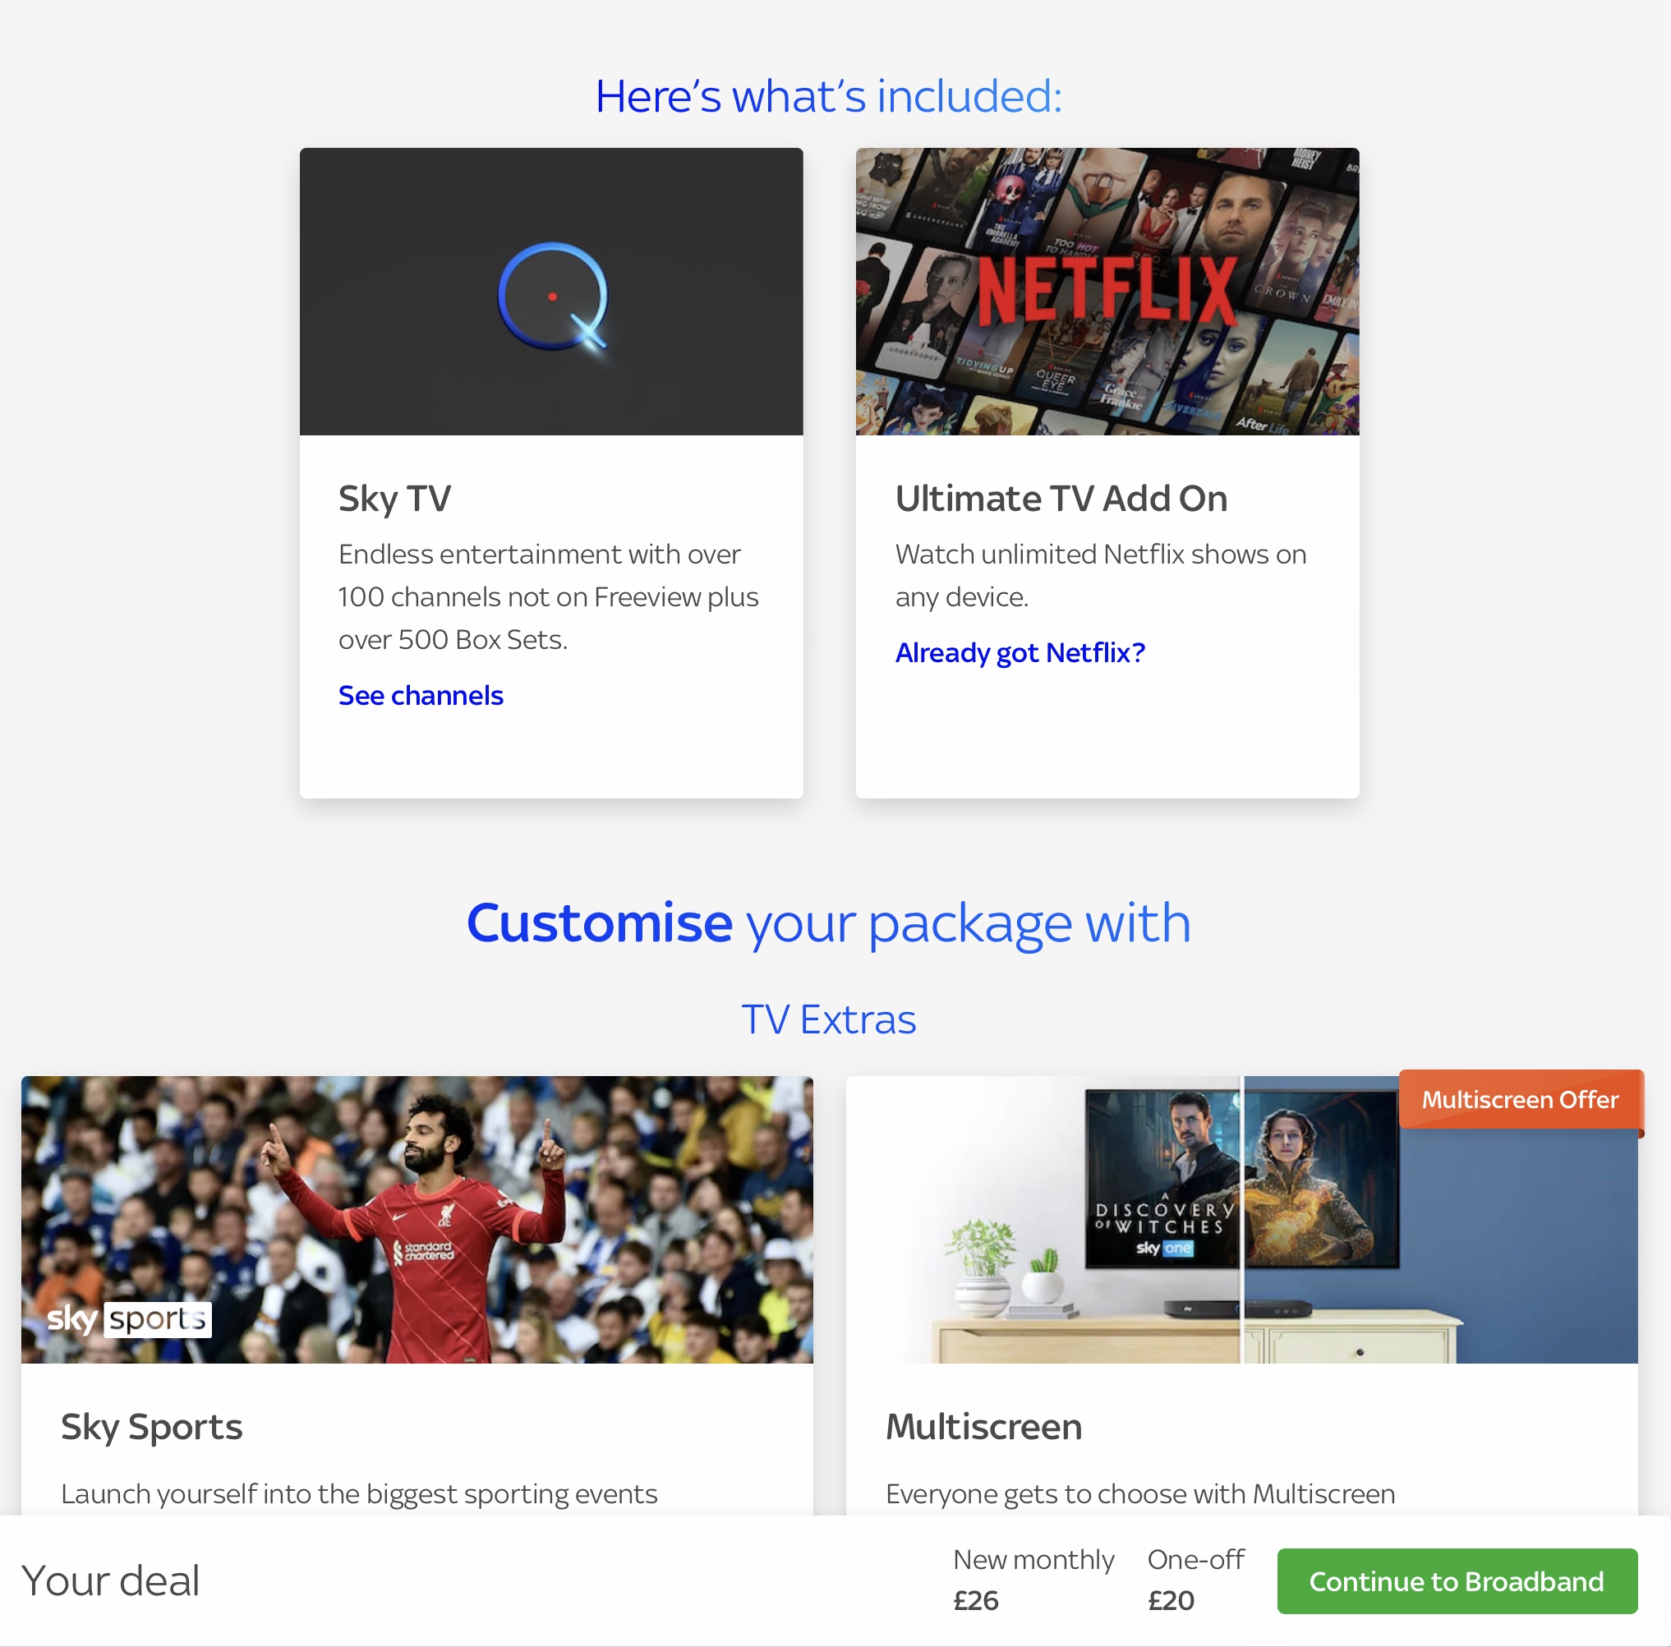This screenshot has width=1671, height=1647.
Task: Click the Your deal label
Action: click(111, 1580)
